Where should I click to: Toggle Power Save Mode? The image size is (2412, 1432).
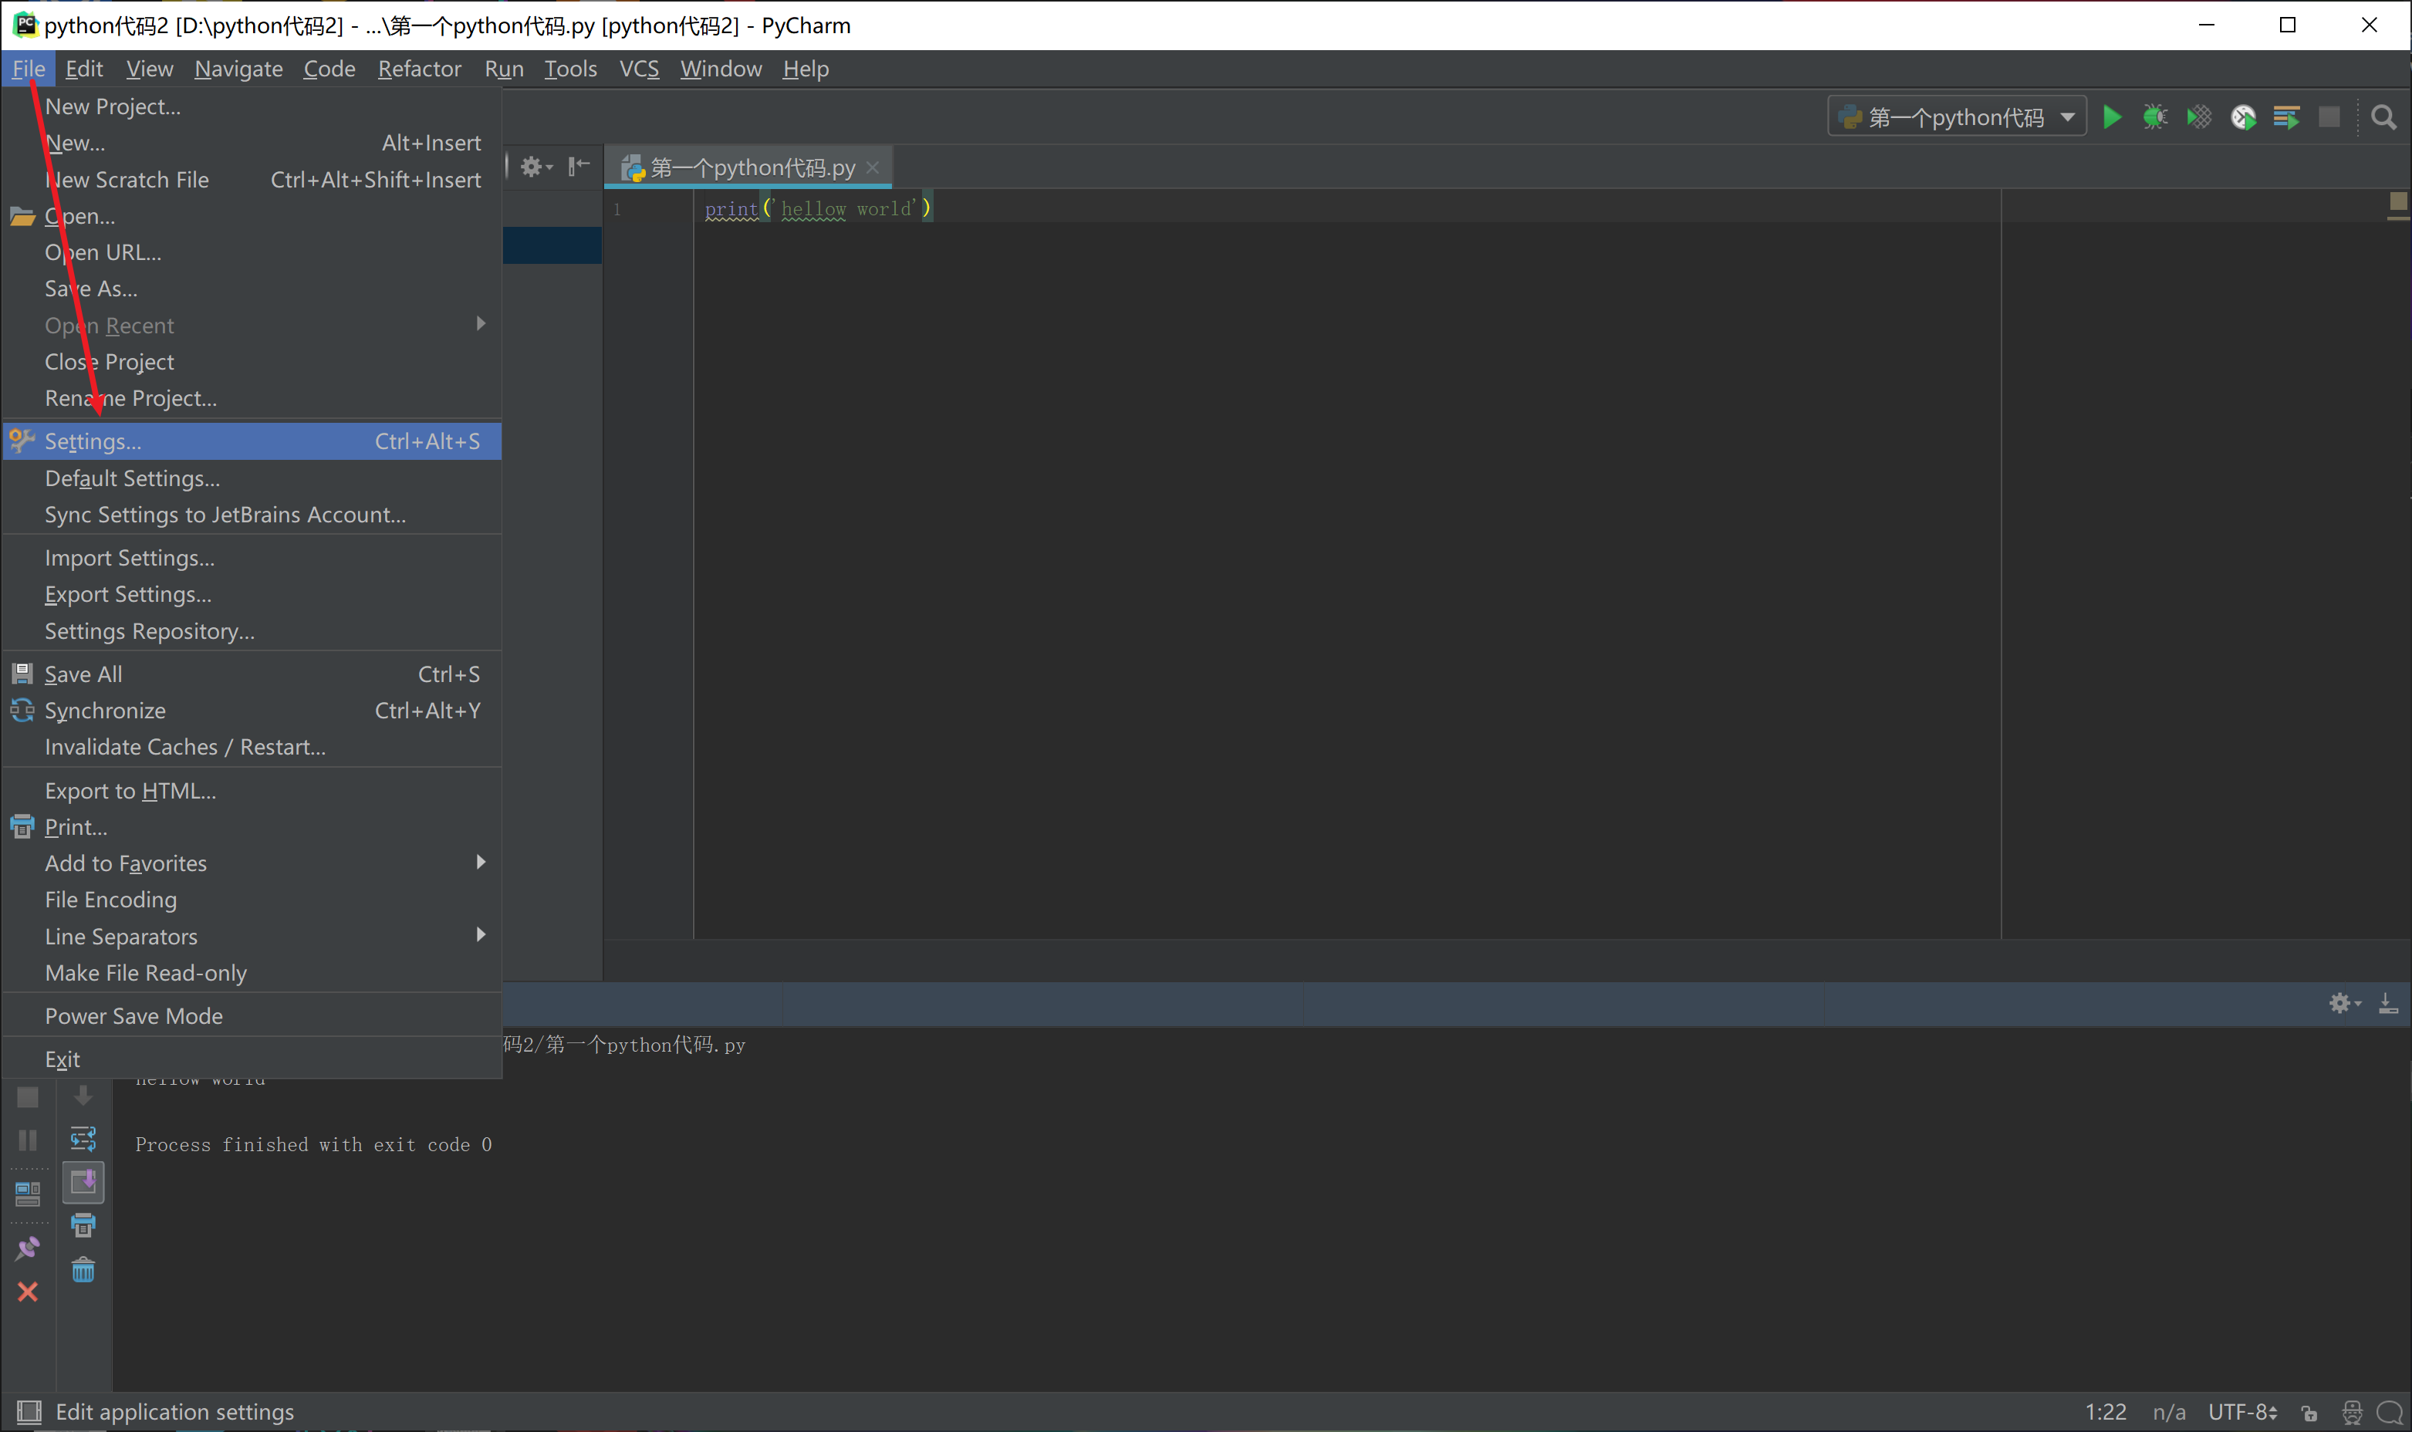click(x=253, y=1015)
